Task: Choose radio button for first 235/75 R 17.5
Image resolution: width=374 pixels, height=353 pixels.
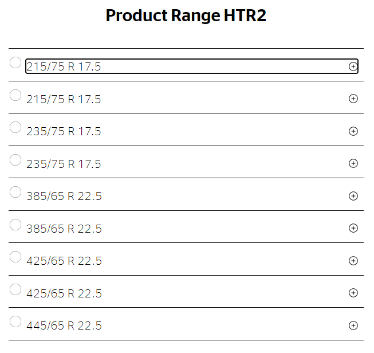Action: [15, 127]
